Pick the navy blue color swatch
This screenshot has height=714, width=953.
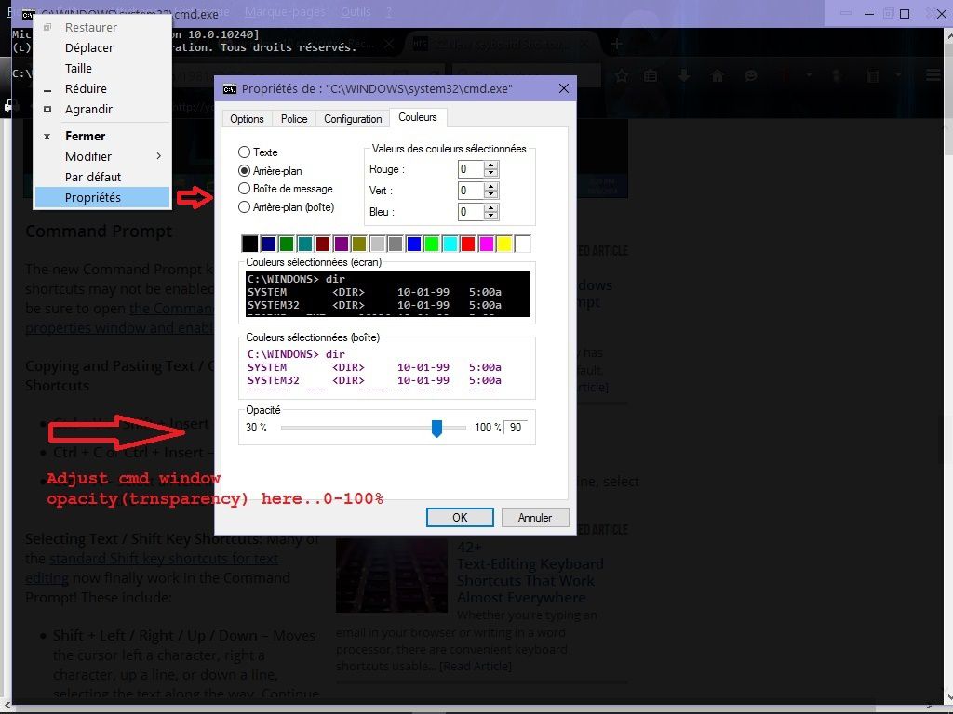(269, 244)
